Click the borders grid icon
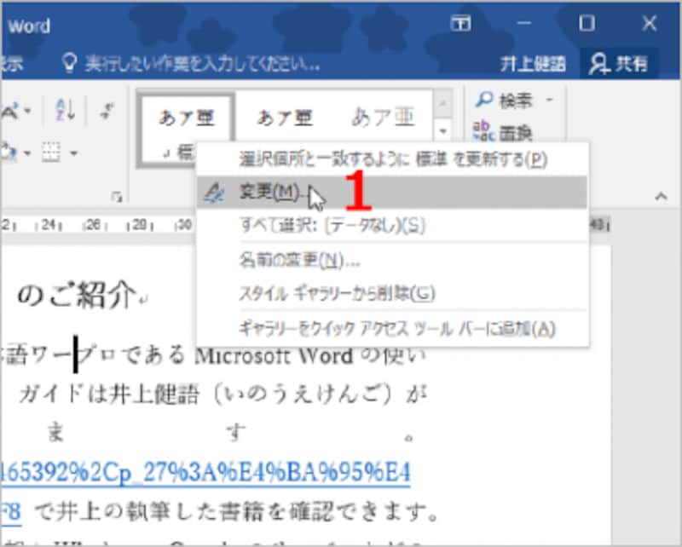 pos(49,151)
